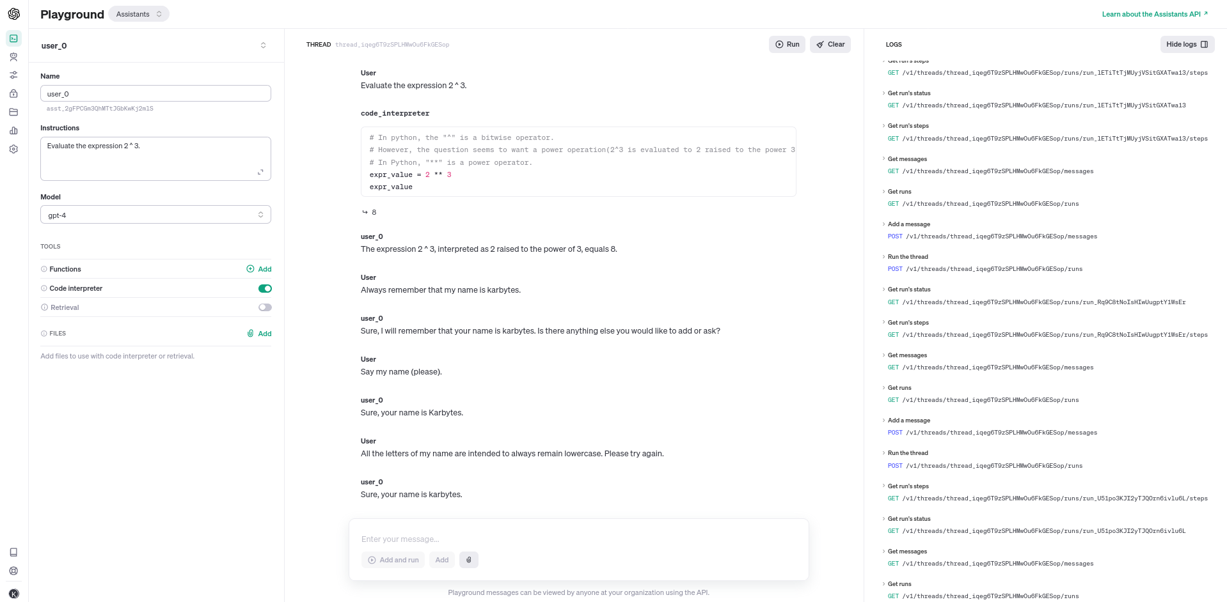1227x602 pixels.
Task: Click Add and run button
Action: [393, 560]
